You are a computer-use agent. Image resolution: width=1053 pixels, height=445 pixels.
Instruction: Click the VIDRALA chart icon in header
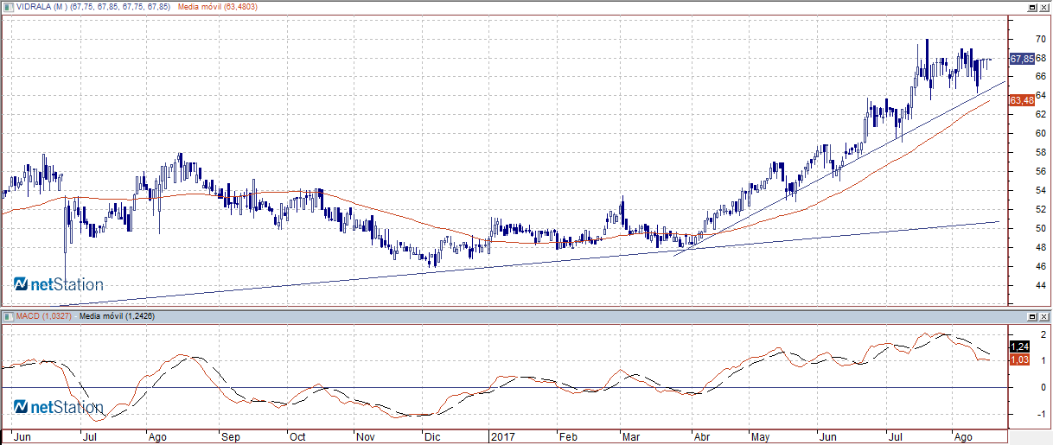click(8, 7)
